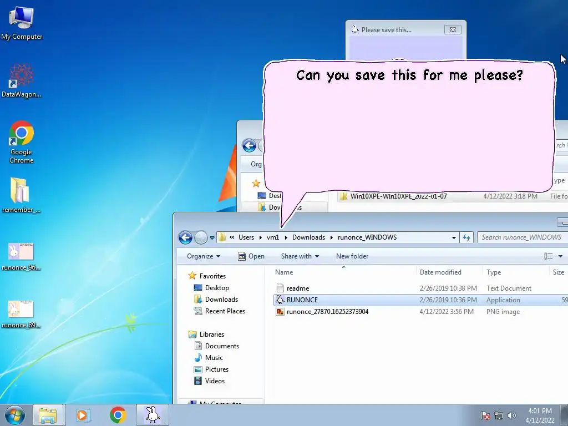The height and width of the screenshot is (426, 568).
Task: Go back in the runonce_WINDOWS explorer window
Action: 185,237
